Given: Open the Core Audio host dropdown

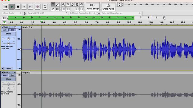Looking at the screenshot, I should coord(12,13).
